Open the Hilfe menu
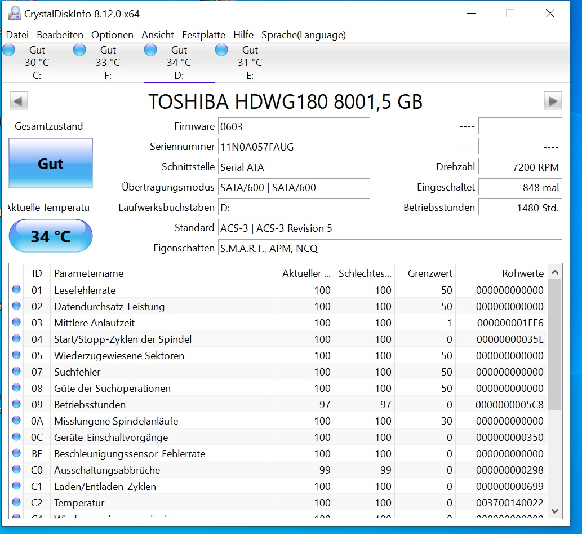Screen dimensions: 582x534 tap(243, 35)
